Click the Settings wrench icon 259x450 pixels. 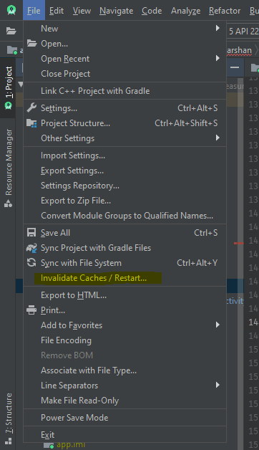pyautogui.click(x=31, y=108)
